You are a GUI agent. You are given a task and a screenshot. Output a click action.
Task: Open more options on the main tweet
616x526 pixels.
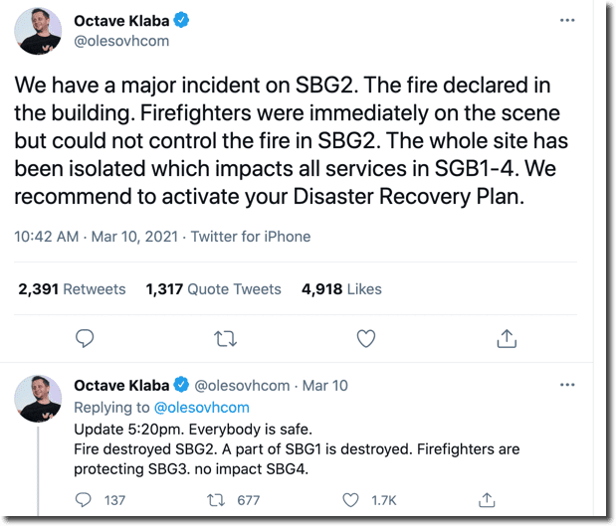click(x=567, y=20)
